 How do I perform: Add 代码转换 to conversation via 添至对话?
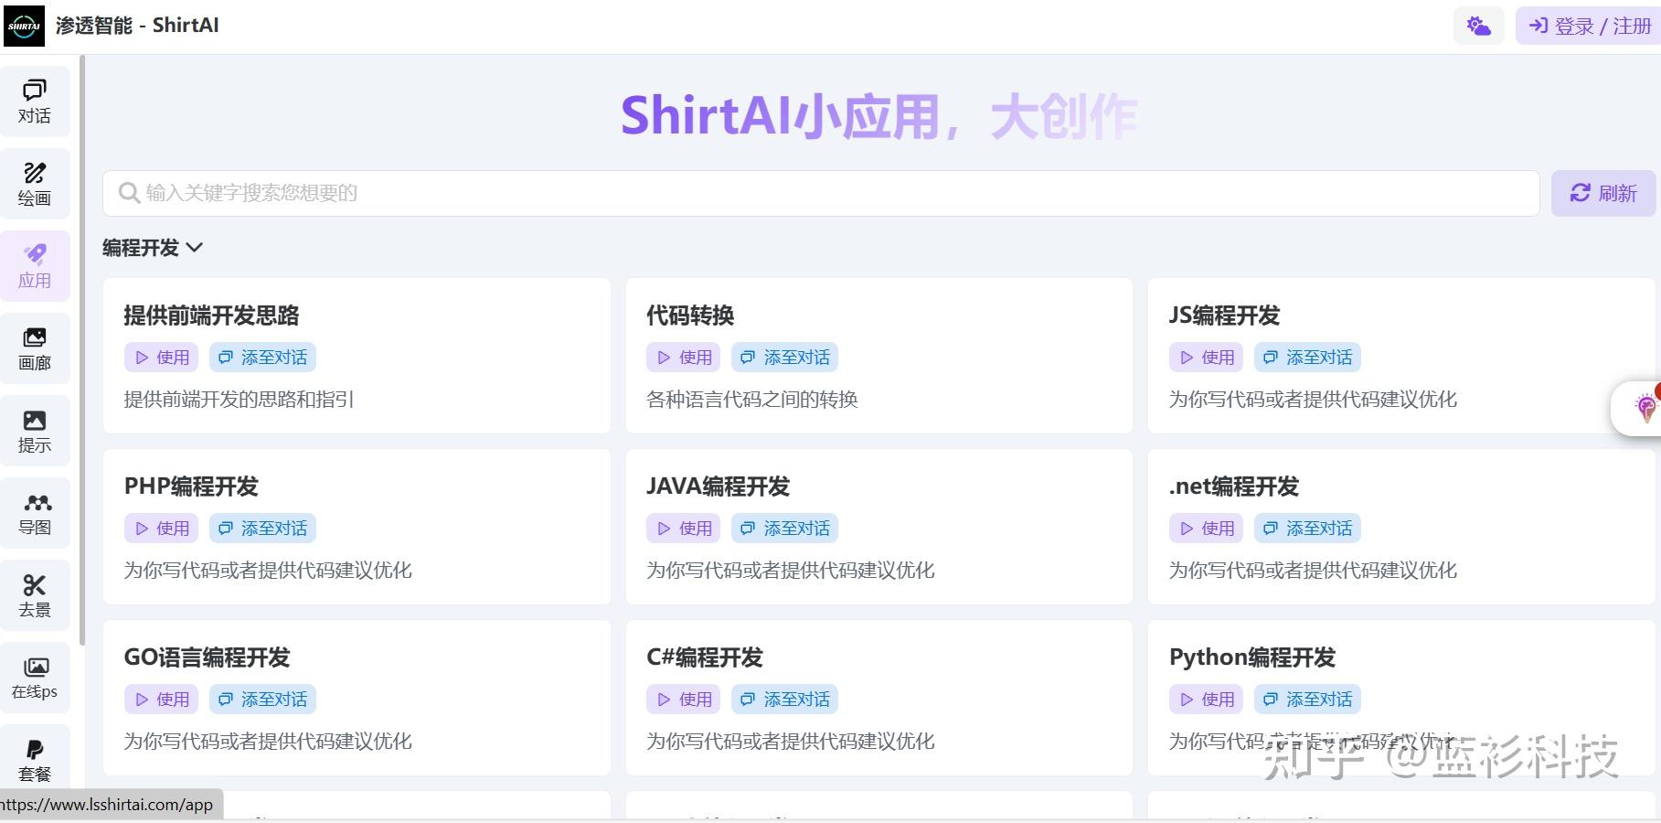pyautogui.click(x=785, y=357)
